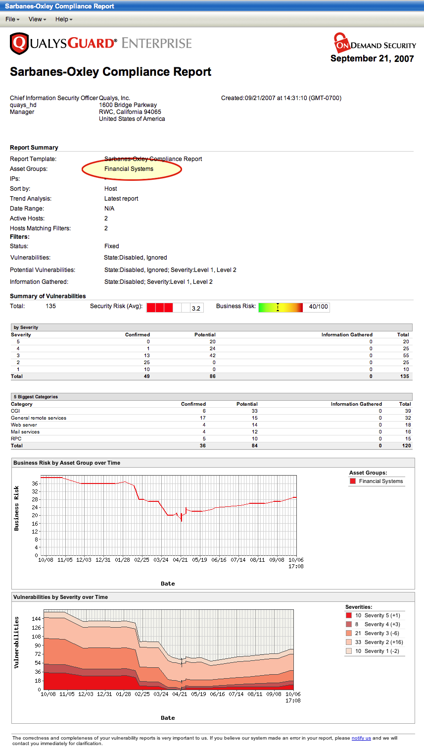
Task: Click the 'State:Disabled, Ignored' vulnerabilities filter value
Action: coord(136,258)
